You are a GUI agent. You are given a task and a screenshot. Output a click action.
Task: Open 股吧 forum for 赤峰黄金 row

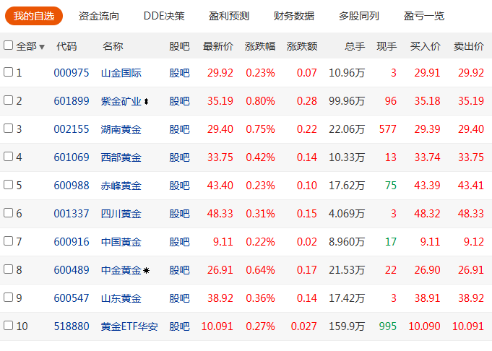179,186
